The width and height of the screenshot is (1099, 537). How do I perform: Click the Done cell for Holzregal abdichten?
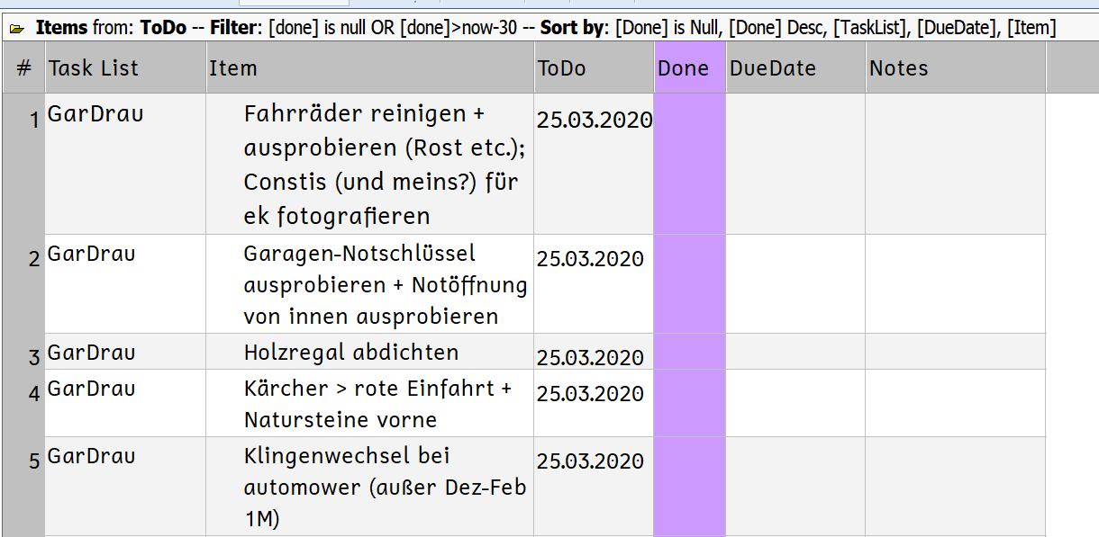coord(689,352)
